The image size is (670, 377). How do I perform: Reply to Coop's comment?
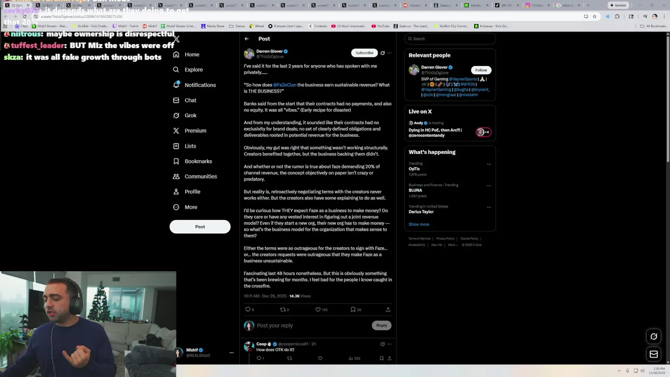pos(259,358)
